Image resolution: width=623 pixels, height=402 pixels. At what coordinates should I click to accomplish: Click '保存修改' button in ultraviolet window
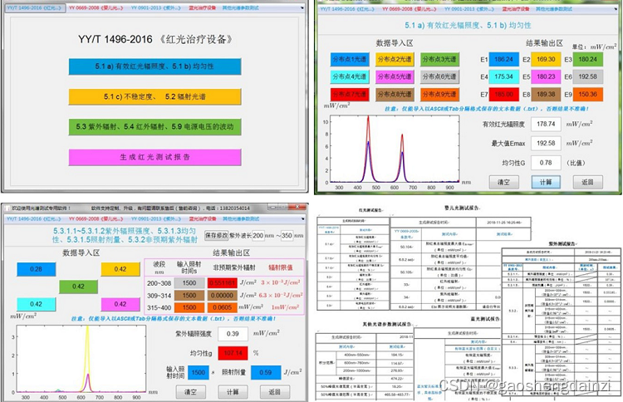click(216, 235)
